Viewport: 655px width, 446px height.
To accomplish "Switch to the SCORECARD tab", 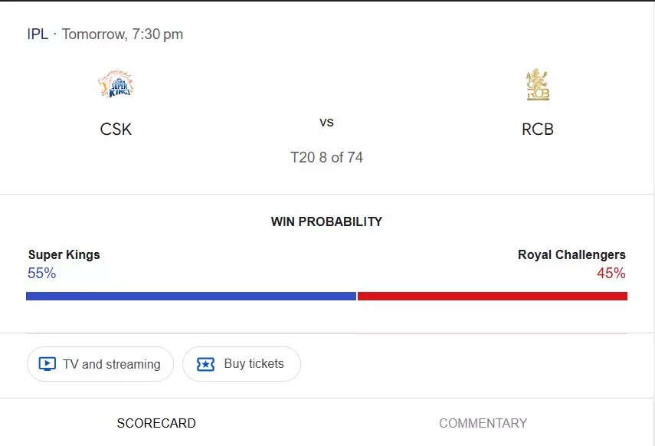I will pos(156,423).
